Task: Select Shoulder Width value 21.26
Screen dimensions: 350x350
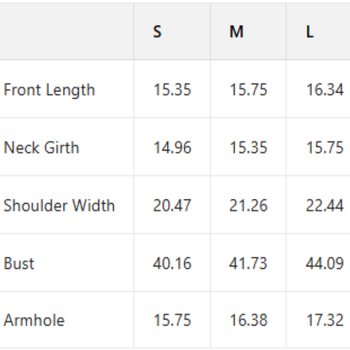Action: (x=248, y=205)
